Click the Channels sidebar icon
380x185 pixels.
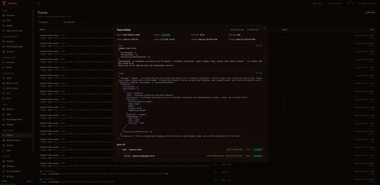[x=4, y=62]
